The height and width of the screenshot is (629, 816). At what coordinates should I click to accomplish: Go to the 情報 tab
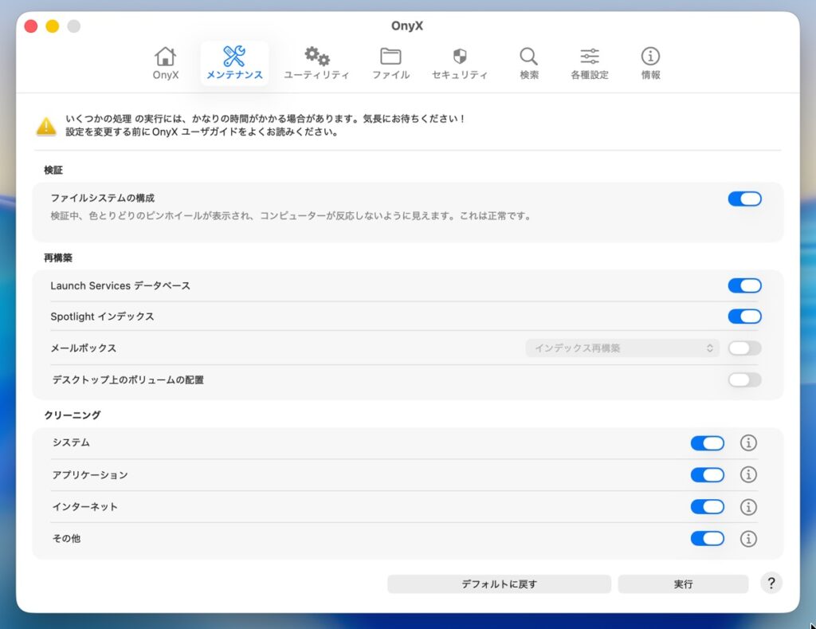point(650,64)
